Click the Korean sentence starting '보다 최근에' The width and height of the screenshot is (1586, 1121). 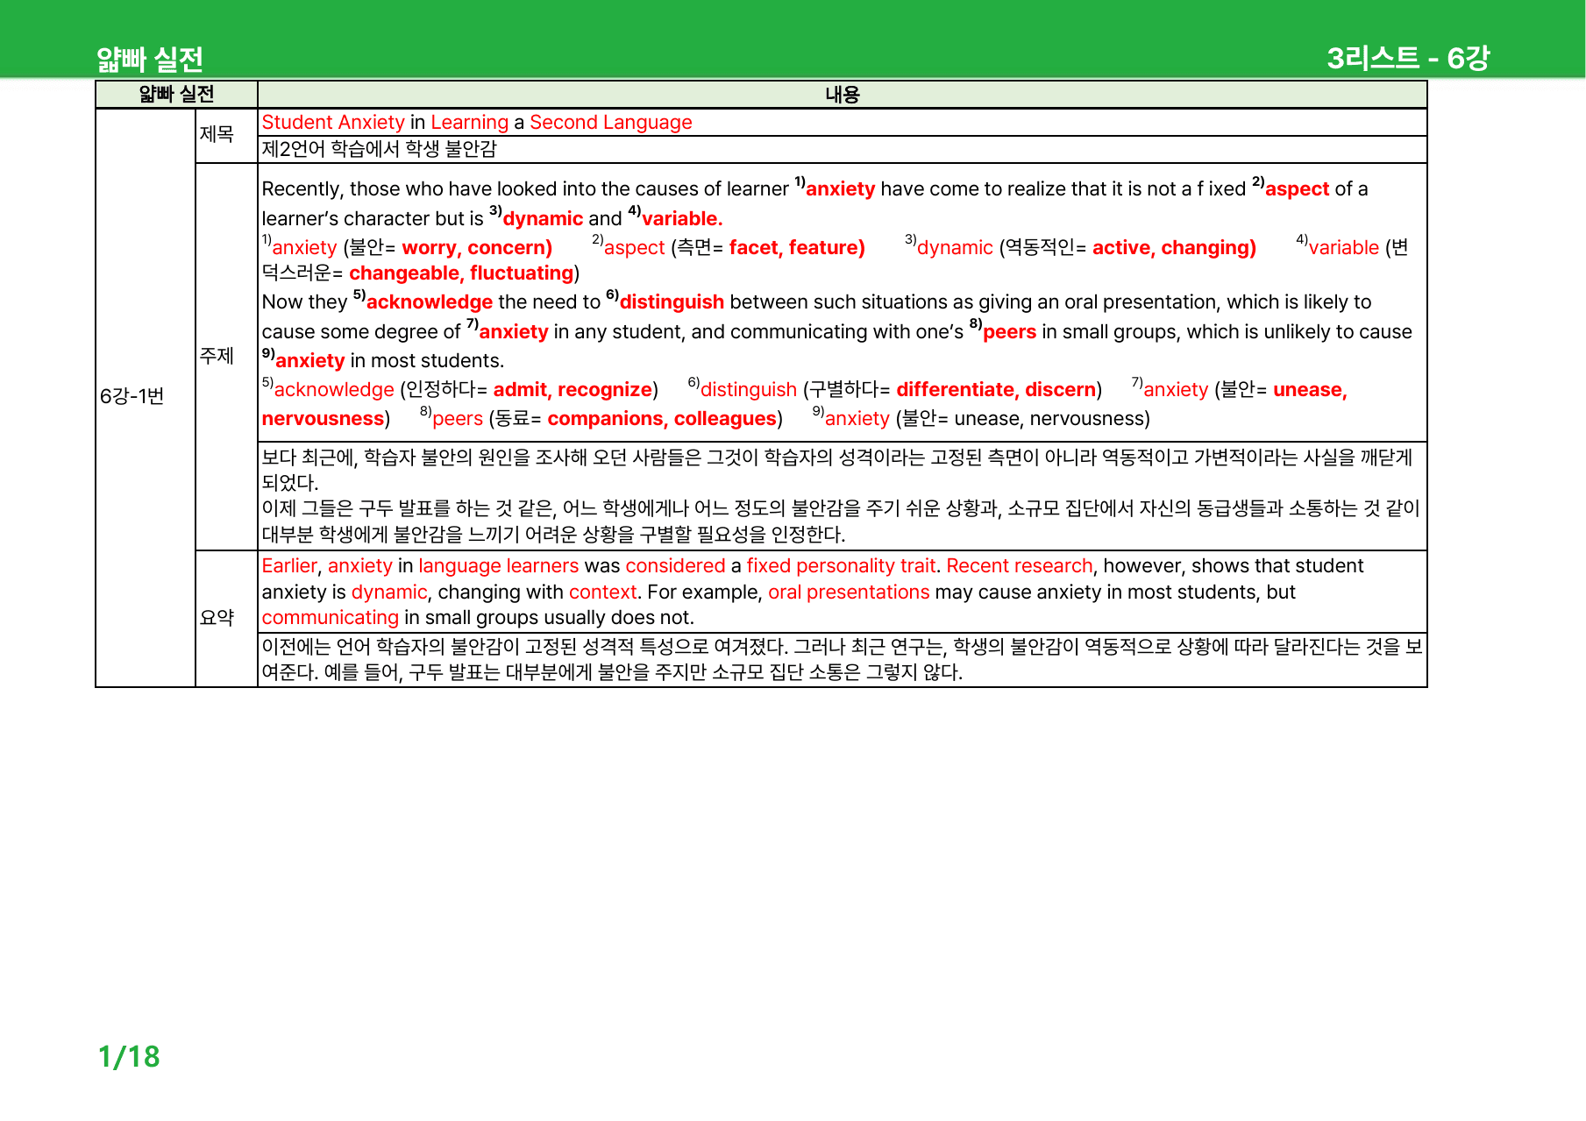click(x=837, y=470)
